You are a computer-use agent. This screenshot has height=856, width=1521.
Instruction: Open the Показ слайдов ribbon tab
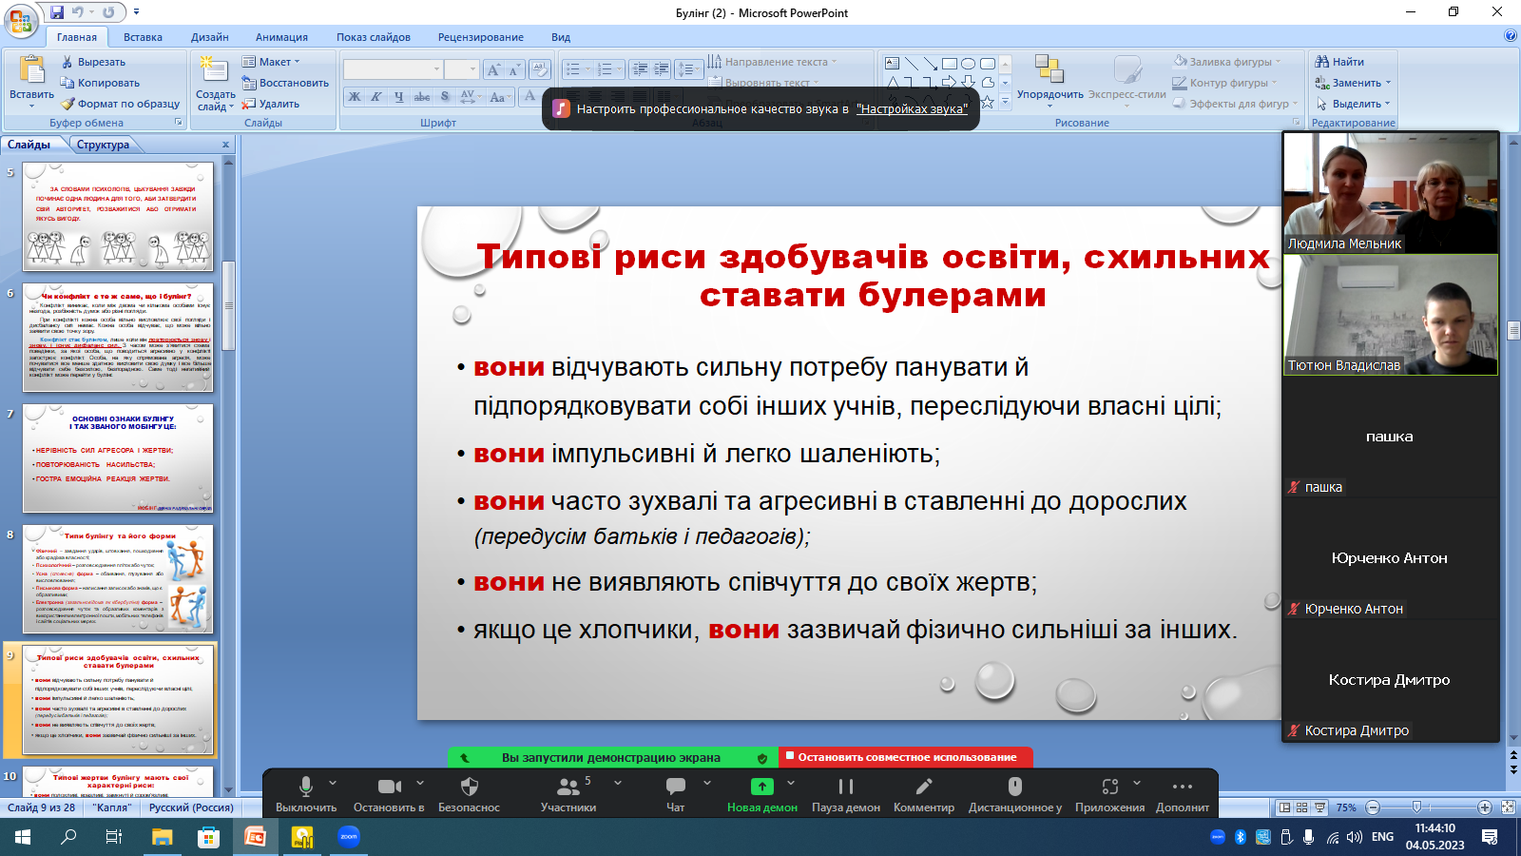[374, 37]
